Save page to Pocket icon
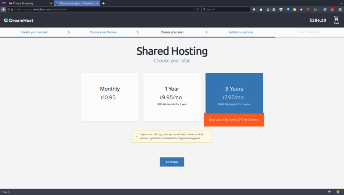The image size is (344, 195). (281, 9)
